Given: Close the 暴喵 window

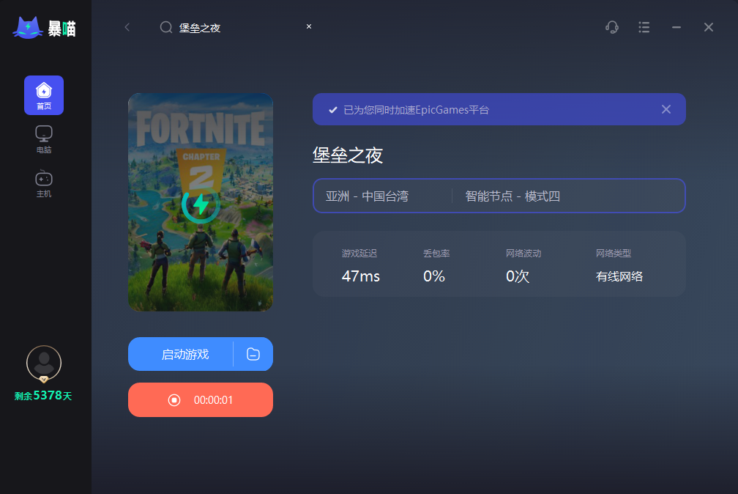Looking at the screenshot, I should pyautogui.click(x=709, y=27).
